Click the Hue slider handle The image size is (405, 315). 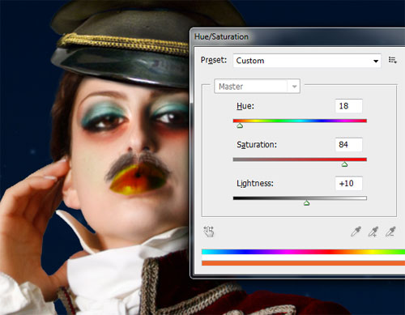(240, 126)
